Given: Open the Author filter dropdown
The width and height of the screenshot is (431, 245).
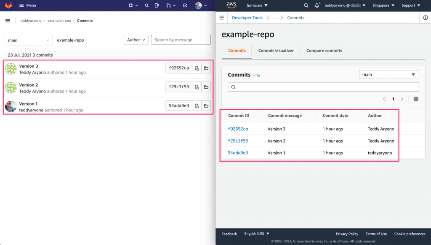Looking at the screenshot, I should coord(136,40).
